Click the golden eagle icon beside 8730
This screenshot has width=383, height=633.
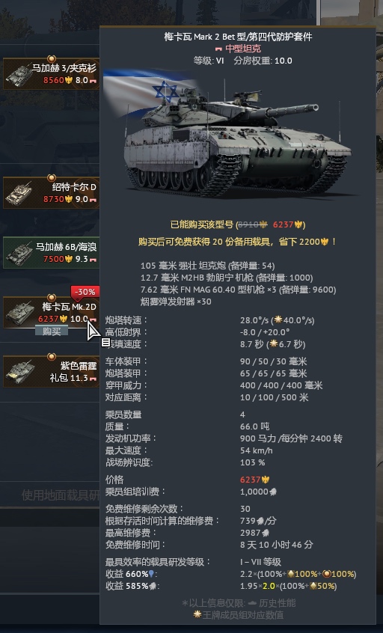tap(69, 199)
